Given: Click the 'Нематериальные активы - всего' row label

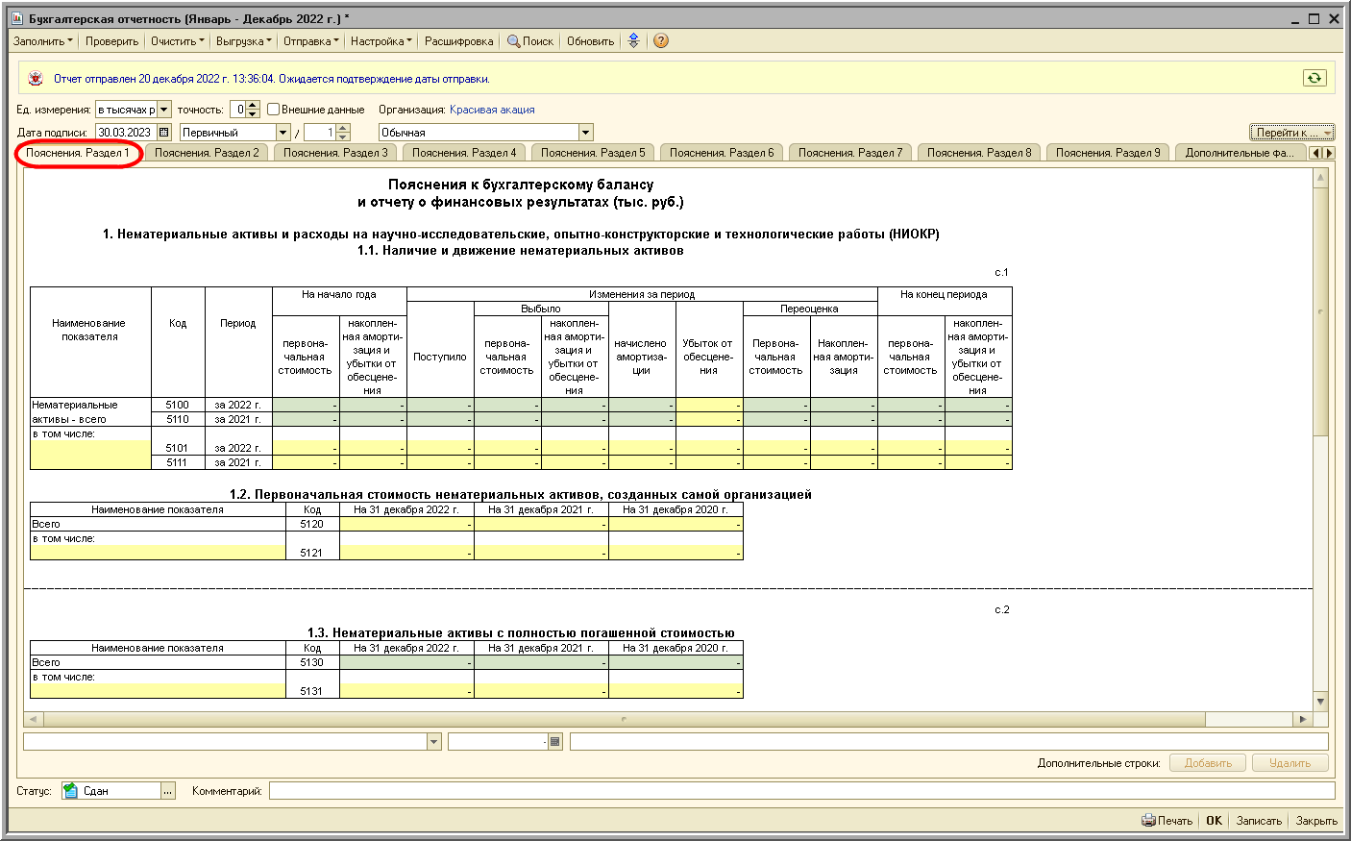Looking at the screenshot, I should [x=90, y=412].
